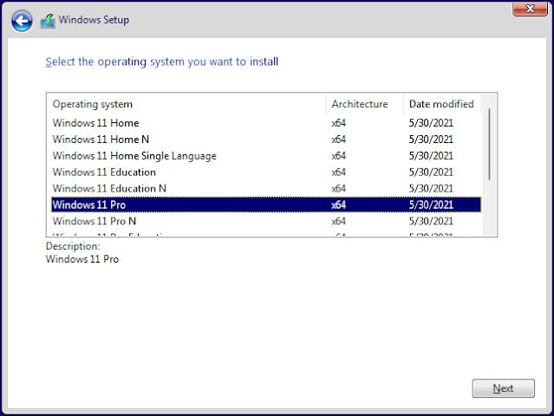Screen dimensions: 554x416
Task: Click the Windows Setup title icon
Action: 48,21
